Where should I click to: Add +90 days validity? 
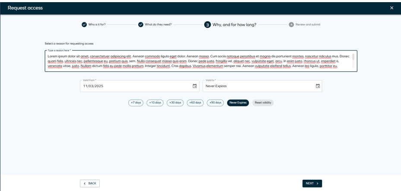pos(215,103)
